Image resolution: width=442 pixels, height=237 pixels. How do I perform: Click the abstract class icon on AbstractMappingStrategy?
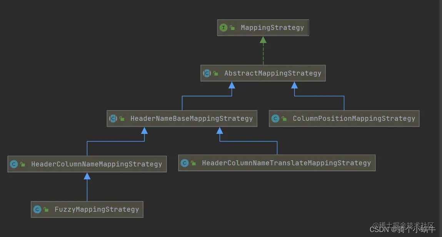(207, 73)
